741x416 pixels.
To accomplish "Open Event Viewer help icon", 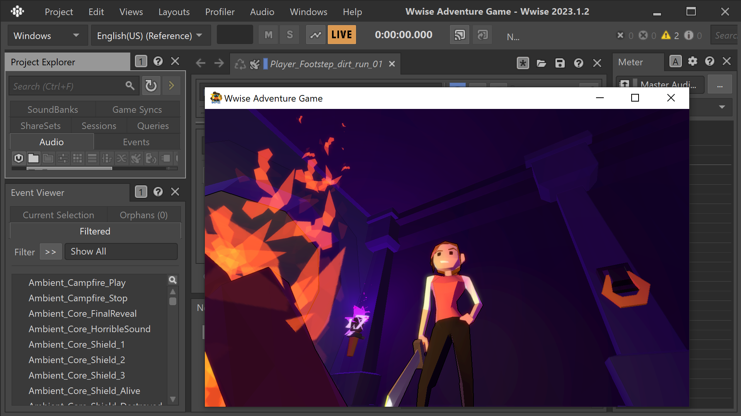I will [x=158, y=192].
